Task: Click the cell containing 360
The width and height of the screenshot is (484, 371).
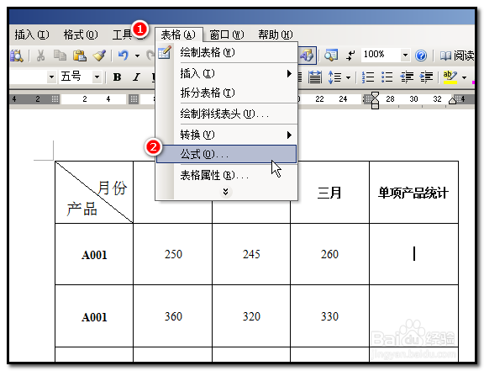Action: tap(173, 316)
